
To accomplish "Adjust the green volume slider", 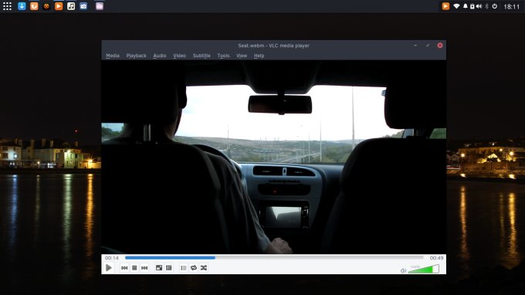I will pos(424,269).
